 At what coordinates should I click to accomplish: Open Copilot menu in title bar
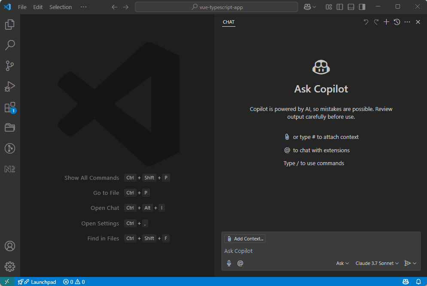point(310,7)
